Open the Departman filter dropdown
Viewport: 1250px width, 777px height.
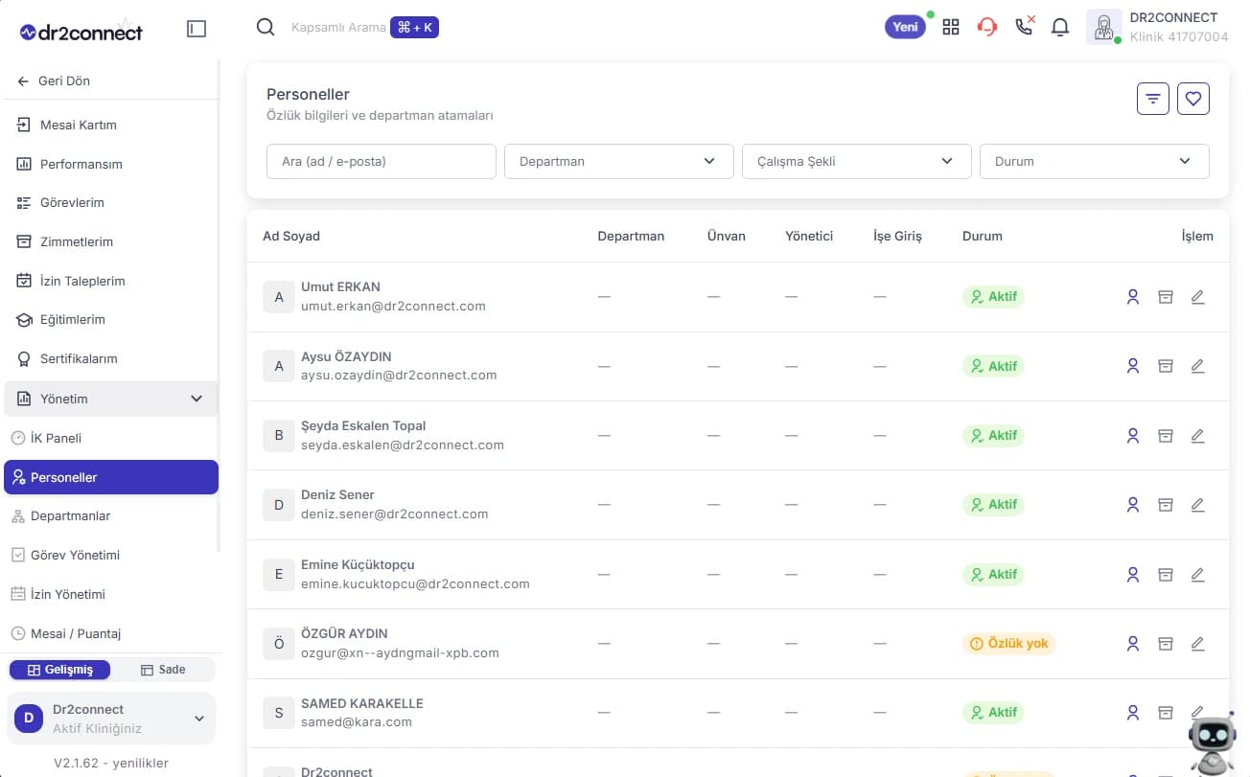[x=618, y=161]
